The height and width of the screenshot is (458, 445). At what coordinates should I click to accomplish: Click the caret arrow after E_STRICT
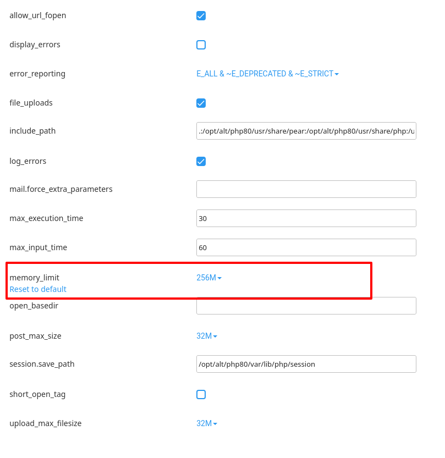click(337, 74)
